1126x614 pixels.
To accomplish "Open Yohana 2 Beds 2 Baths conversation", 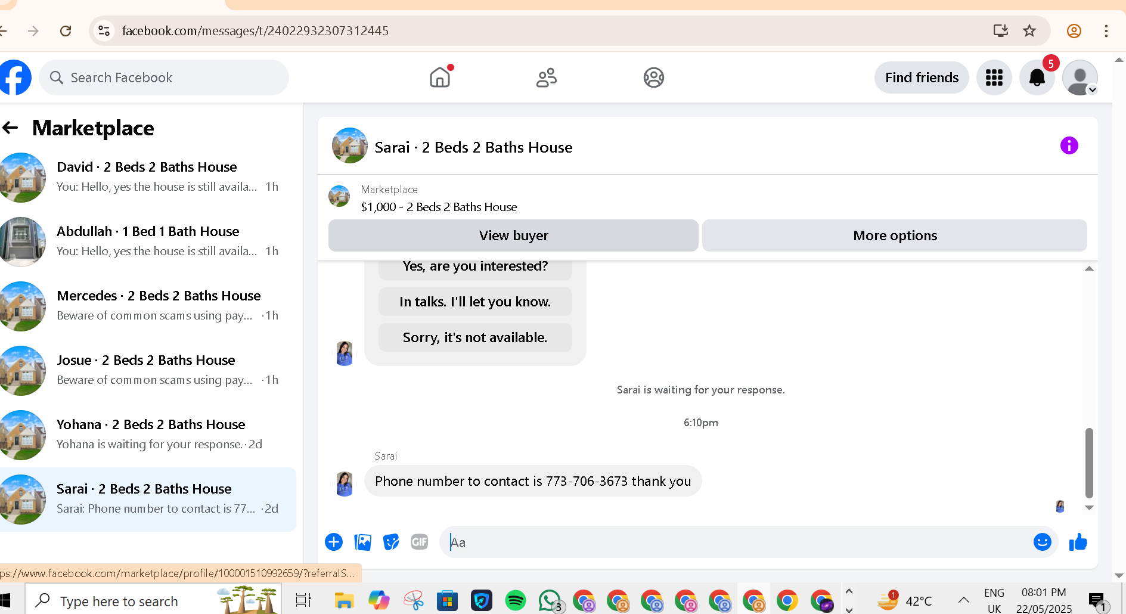I will [x=148, y=435].
